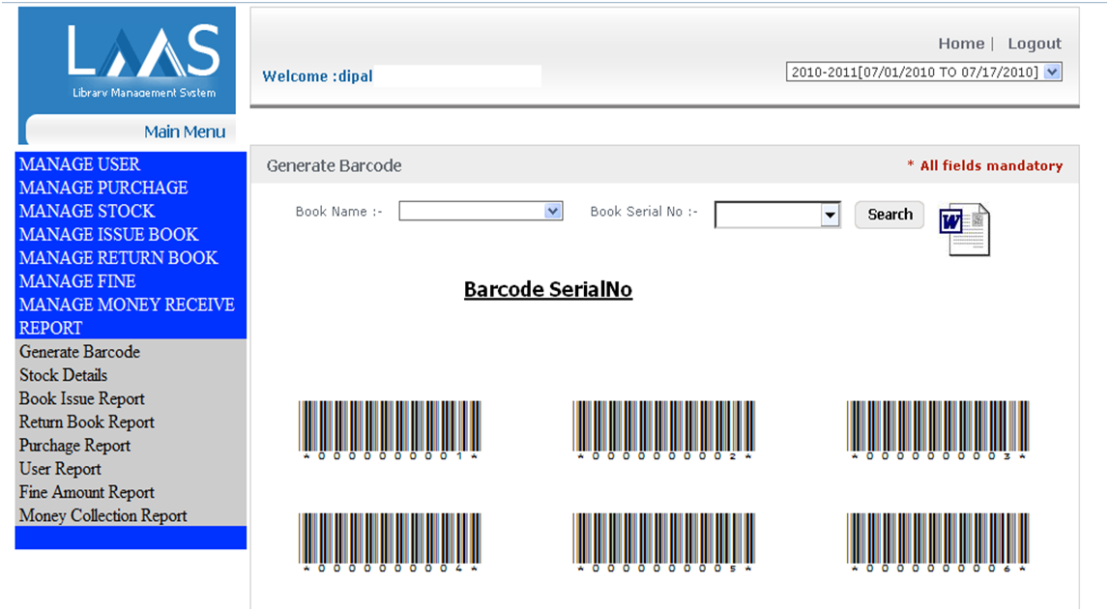Open the MANAGE MONEY RECEIVE menu

pyautogui.click(x=127, y=305)
